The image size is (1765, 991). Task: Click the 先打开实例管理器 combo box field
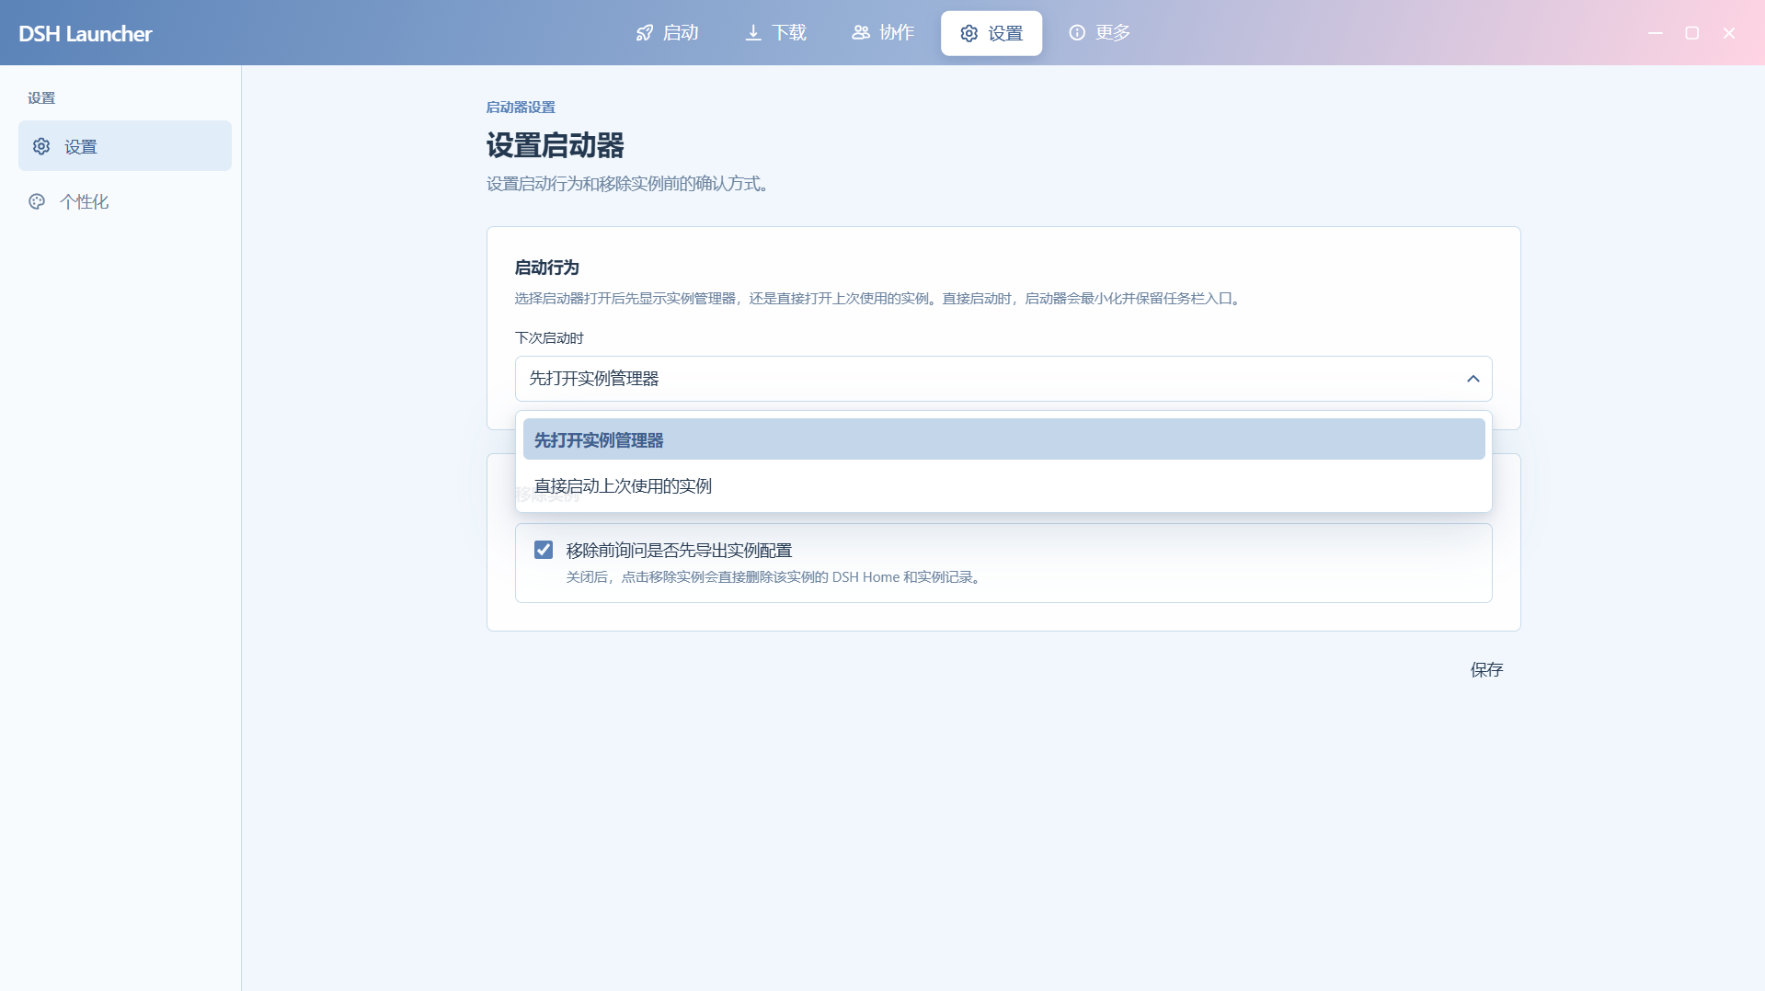(1003, 379)
